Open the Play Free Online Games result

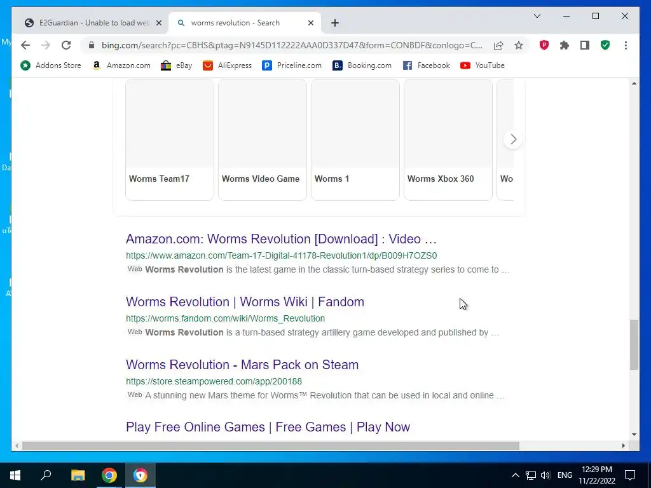point(268,427)
